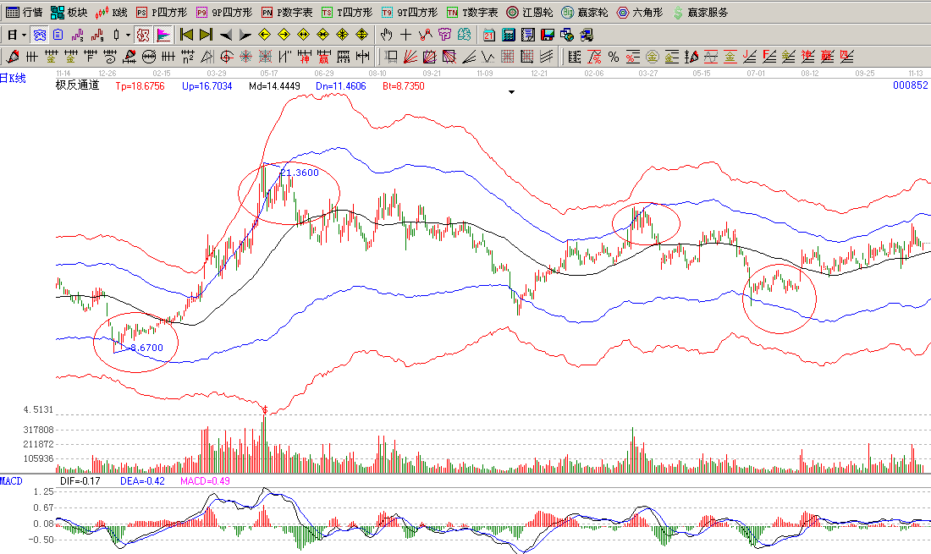Open the 江恩轮 Gann wheel tool
This screenshot has height=554, width=931.
pyautogui.click(x=530, y=13)
